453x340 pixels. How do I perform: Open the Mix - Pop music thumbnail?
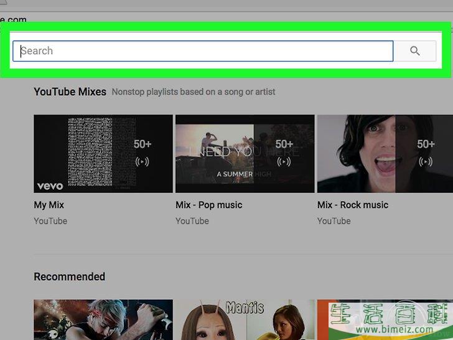click(245, 154)
